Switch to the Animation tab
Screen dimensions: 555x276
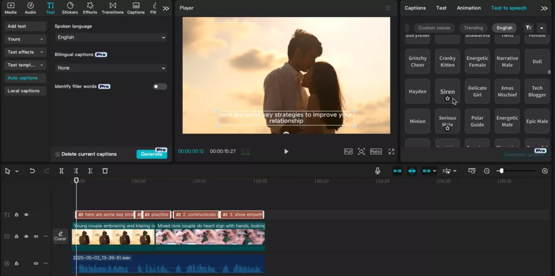click(469, 8)
